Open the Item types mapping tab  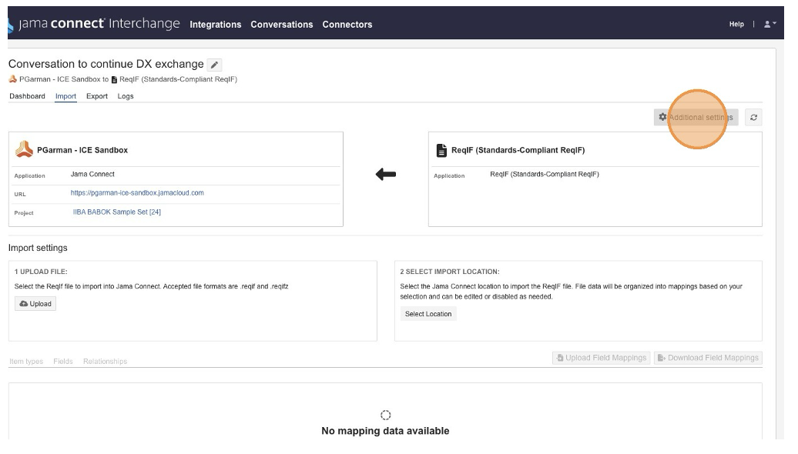tap(26, 362)
